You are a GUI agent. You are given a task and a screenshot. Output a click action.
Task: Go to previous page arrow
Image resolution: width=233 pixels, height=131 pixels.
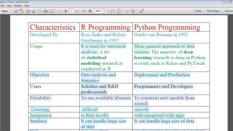60,11
